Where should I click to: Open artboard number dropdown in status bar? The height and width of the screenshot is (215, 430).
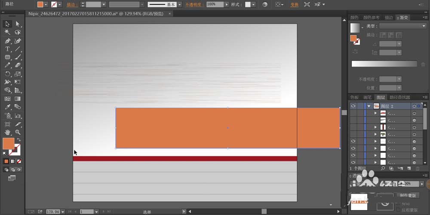[x=96, y=212]
